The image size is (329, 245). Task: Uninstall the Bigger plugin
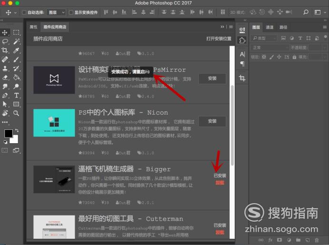220,182
